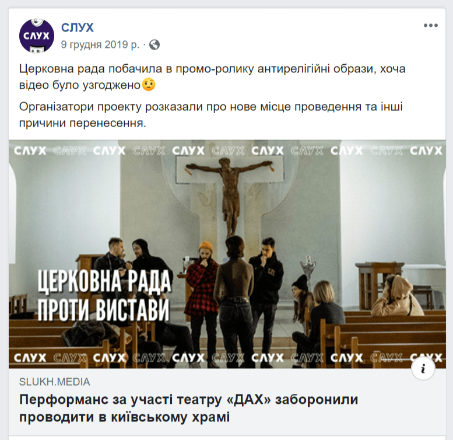Click the SLUKH.MEDIA domain label
Viewport: 453px width, 440px height.
(x=55, y=382)
